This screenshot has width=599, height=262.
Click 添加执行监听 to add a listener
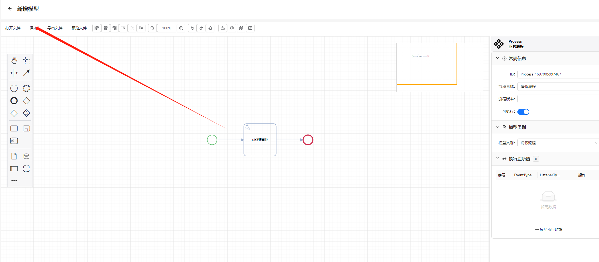click(x=549, y=230)
